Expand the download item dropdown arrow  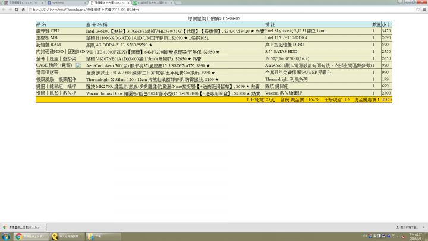coord(45,227)
